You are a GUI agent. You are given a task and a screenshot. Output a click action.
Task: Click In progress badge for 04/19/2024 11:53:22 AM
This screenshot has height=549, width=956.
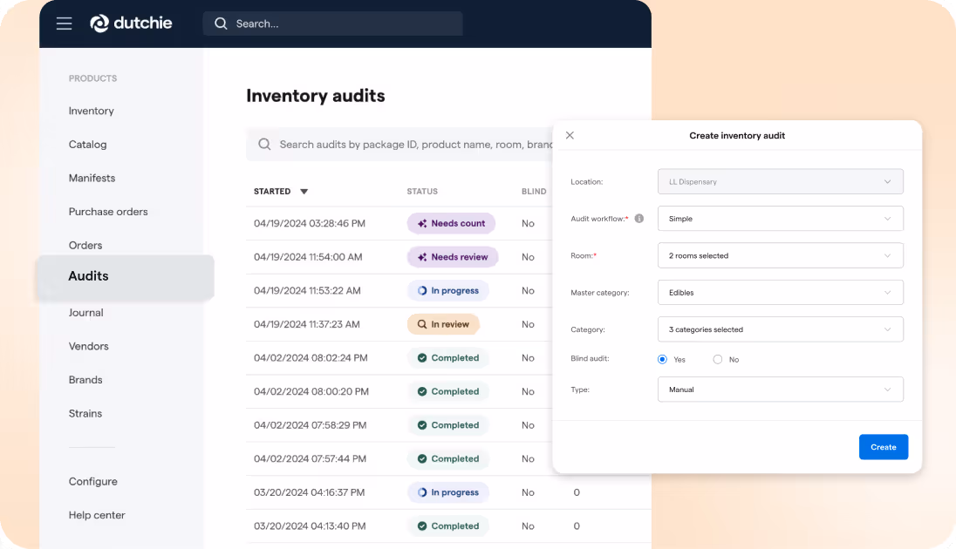pos(448,291)
